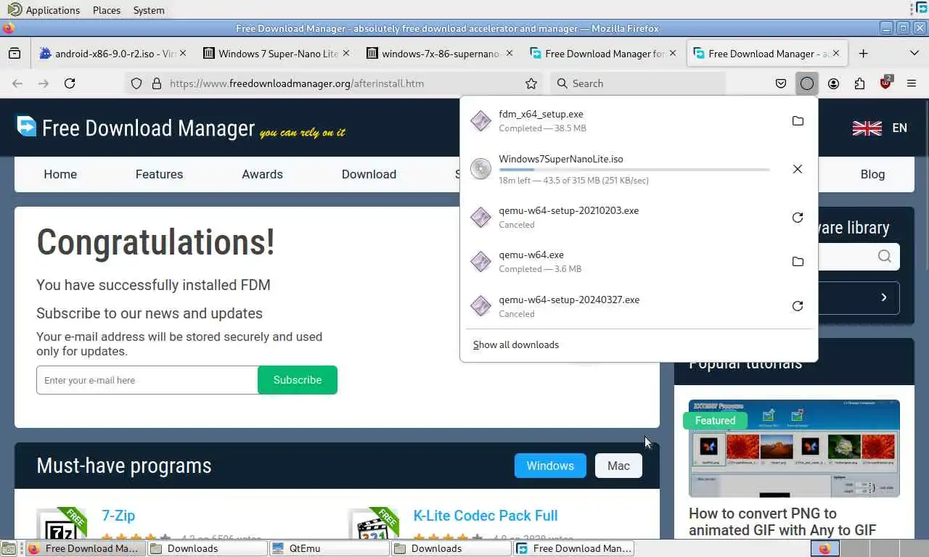Open the Firefox hamburger menu
929x557 pixels.
tap(912, 83)
